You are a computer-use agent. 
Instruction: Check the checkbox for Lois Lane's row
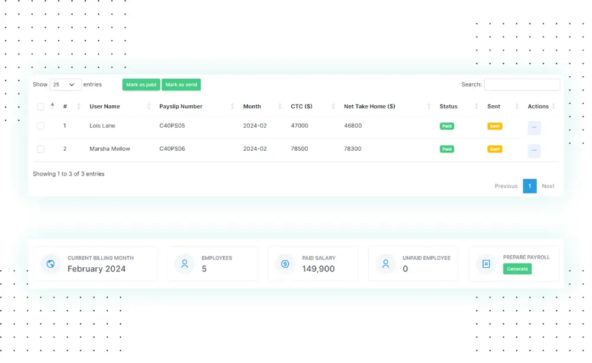point(40,125)
